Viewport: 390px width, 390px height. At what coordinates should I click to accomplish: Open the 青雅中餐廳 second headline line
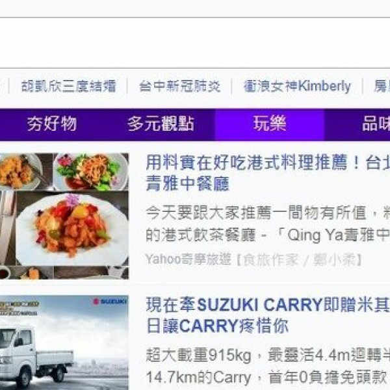click(187, 183)
